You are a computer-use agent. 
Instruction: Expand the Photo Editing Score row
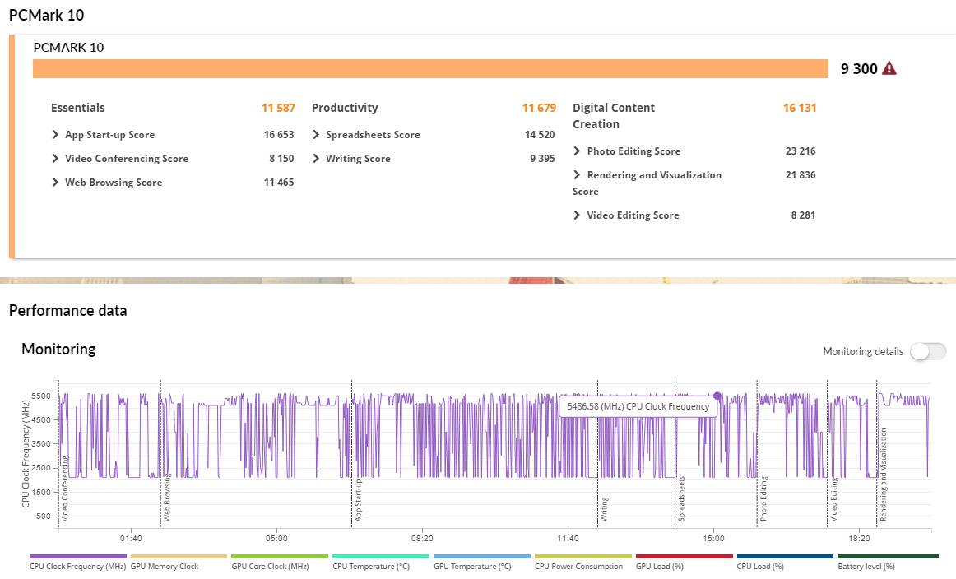pos(578,151)
